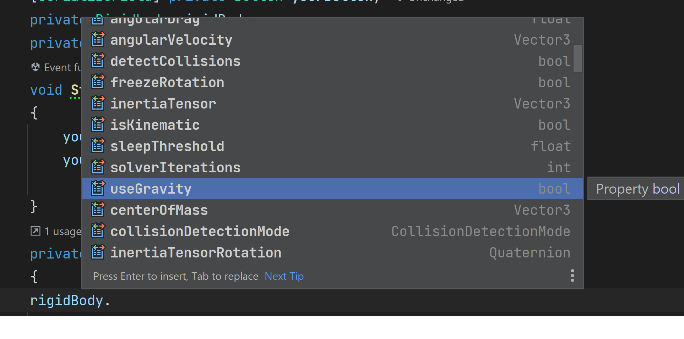The width and height of the screenshot is (684, 339).
Task: Click the property icon beside sleepThreshold
Action: click(x=98, y=146)
